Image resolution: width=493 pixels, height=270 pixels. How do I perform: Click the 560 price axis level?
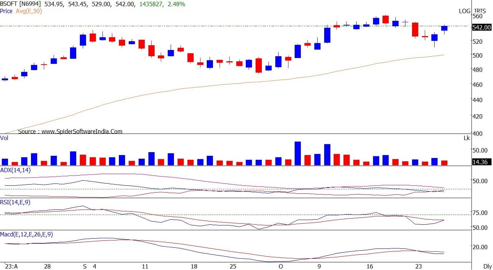pyautogui.click(x=478, y=16)
